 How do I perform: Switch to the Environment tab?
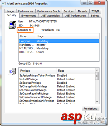click(29, 16)
